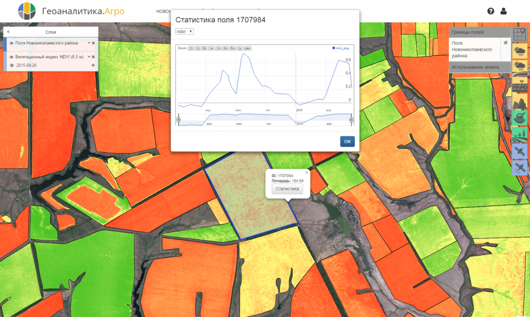Viewport: 530px width, 317px height.
Task: Add date with plus next to 2015-08-26
Action: [93, 65]
